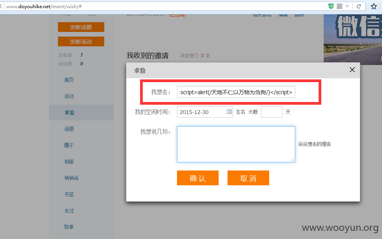Open 勋章 in the sidebar

[69, 227]
